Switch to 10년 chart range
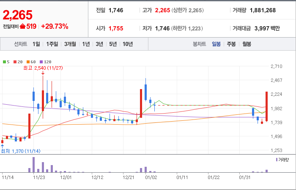Viewport: 296px width, 190px height. tap(128, 44)
